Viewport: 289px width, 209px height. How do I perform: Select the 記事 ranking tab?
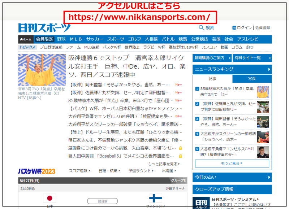(x=212, y=79)
